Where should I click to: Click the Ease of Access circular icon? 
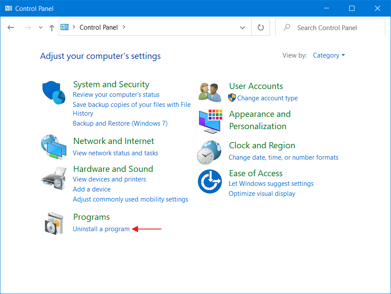pyautogui.click(x=210, y=181)
